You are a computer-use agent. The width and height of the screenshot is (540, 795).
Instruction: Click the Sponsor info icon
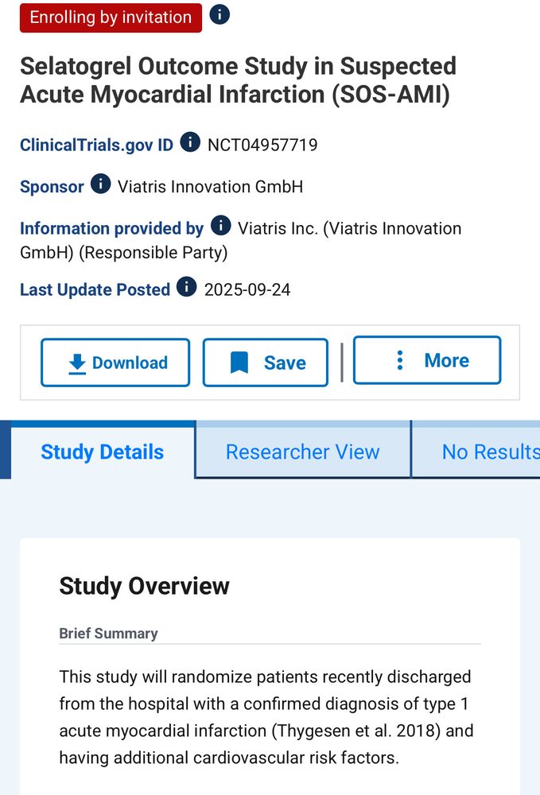pos(101,184)
